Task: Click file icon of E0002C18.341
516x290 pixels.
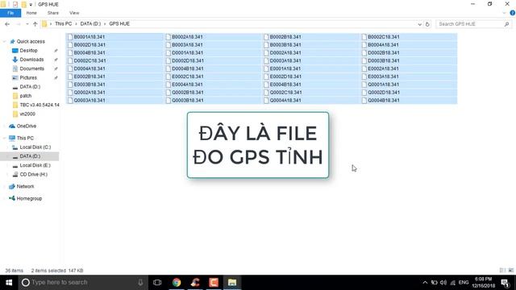Action: (x=169, y=77)
